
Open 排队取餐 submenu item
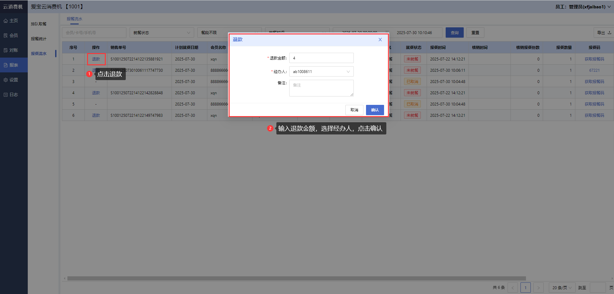39,24
